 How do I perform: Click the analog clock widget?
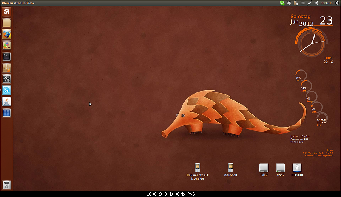click(x=312, y=42)
